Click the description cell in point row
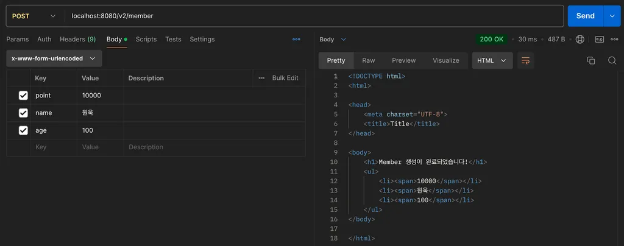Viewport: 624px width, 246px height. (214, 96)
